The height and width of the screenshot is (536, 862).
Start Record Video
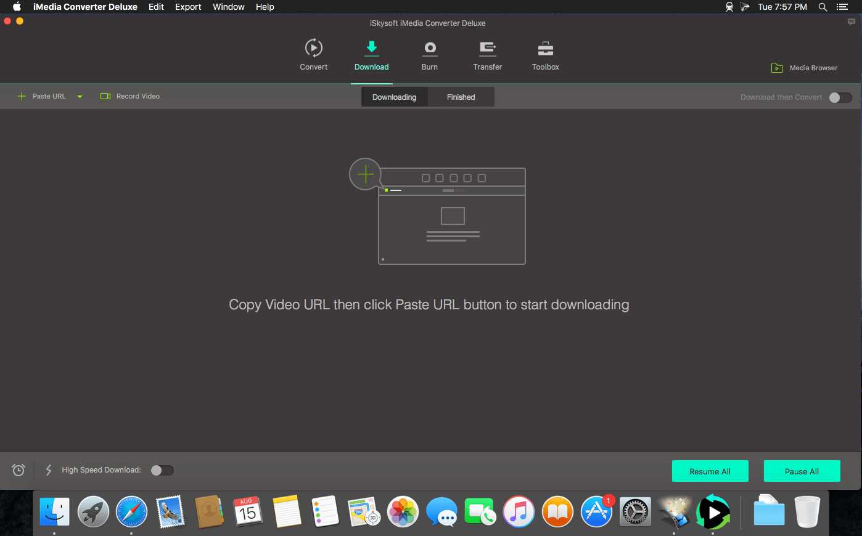(130, 96)
